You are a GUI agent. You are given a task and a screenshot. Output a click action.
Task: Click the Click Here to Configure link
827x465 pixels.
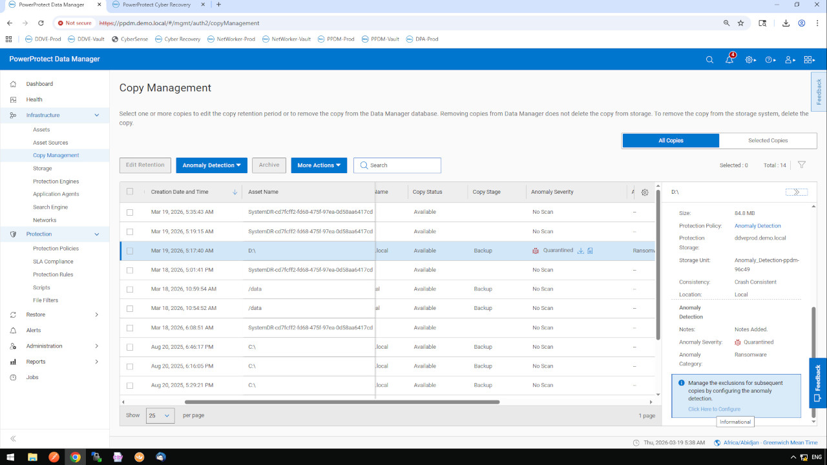[x=715, y=409]
